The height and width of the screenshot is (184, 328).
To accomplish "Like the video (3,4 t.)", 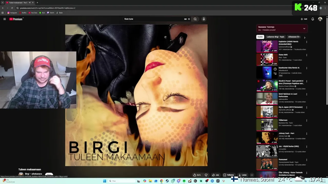I will pyautogui.click(x=197, y=175).
